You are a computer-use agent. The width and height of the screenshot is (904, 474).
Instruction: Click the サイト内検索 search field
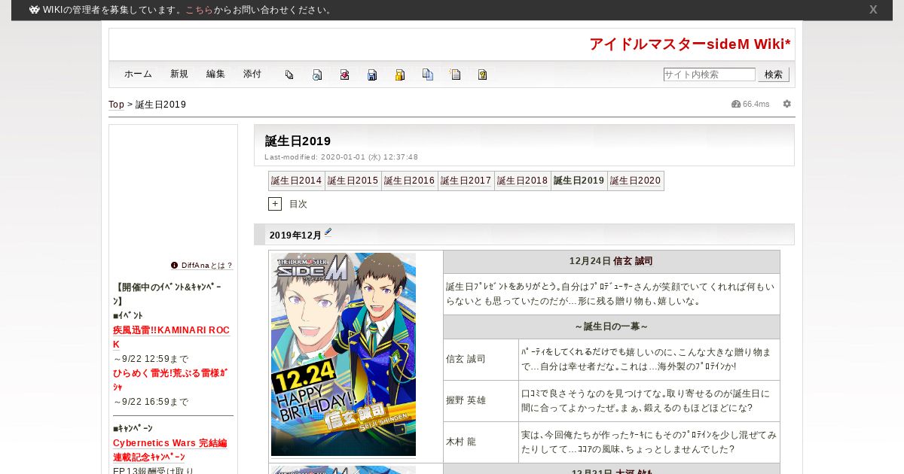click(x=709, y=74)
